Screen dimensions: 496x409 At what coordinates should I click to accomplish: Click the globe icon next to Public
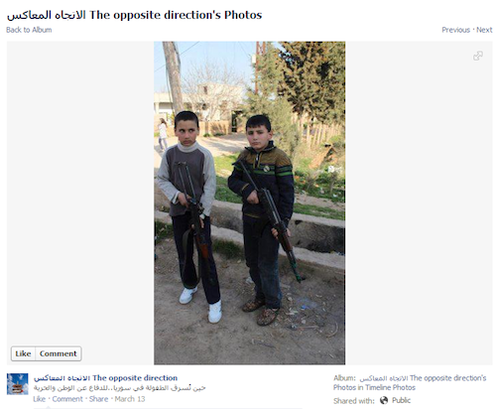[x=384, y=400]
